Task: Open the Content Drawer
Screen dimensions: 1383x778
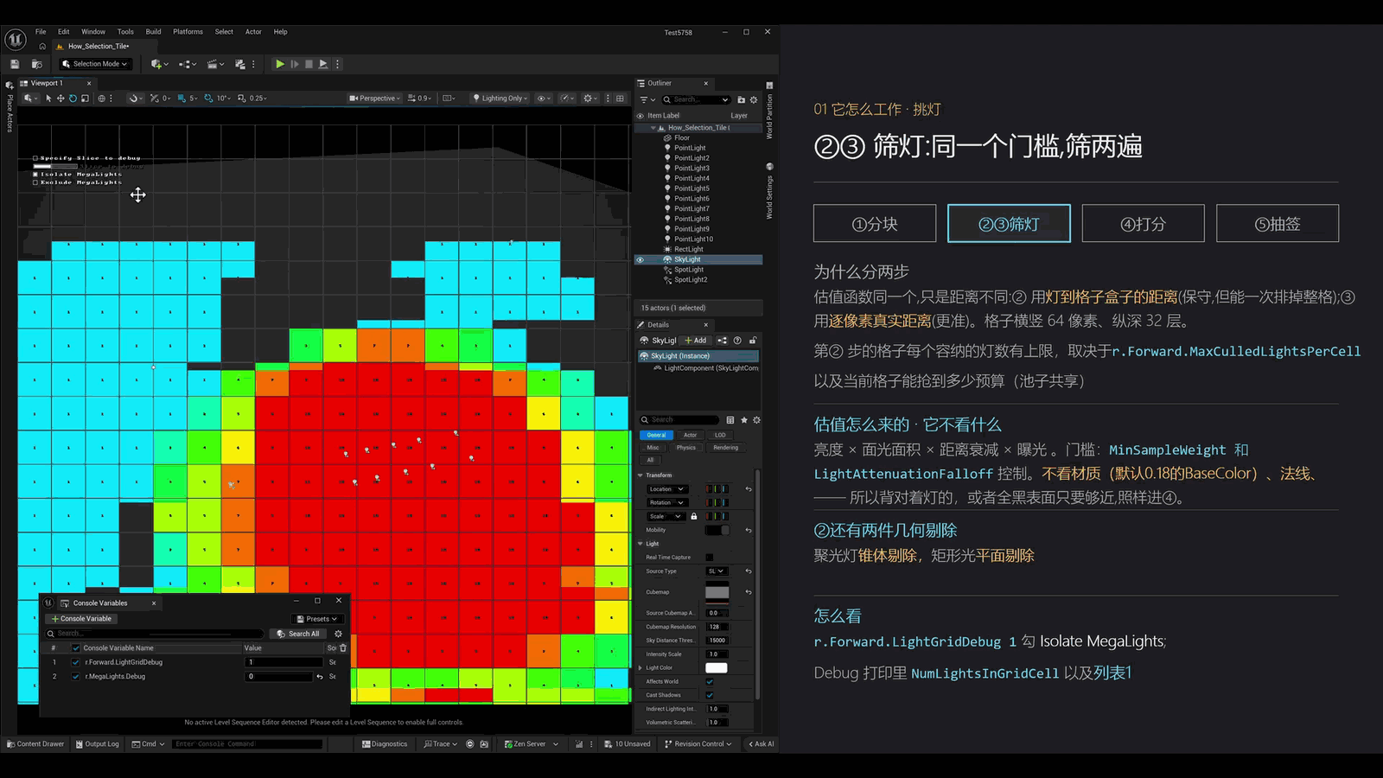Action: (35, 743)
